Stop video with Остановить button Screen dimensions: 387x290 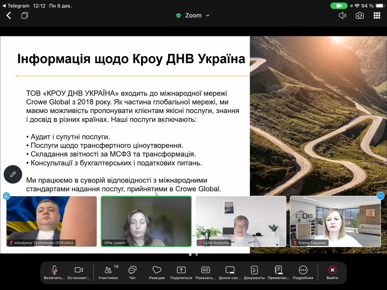(x=78, y=272)
